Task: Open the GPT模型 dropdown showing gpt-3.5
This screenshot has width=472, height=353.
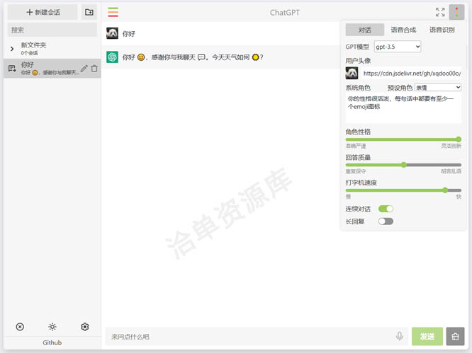Action: (398, 47)
